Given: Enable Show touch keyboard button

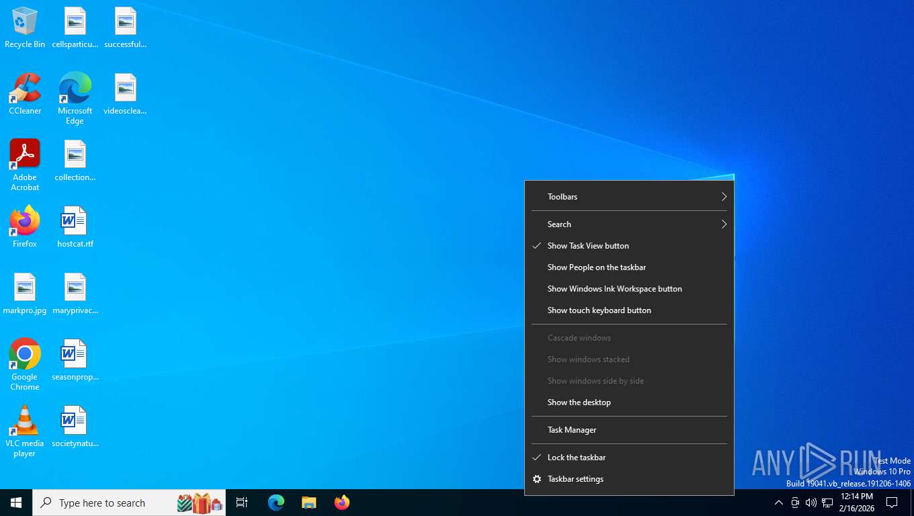Looking at the screenshot, I should (x=629, y=310).
